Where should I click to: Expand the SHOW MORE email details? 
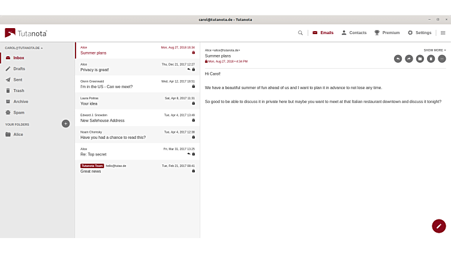(435, 50)
